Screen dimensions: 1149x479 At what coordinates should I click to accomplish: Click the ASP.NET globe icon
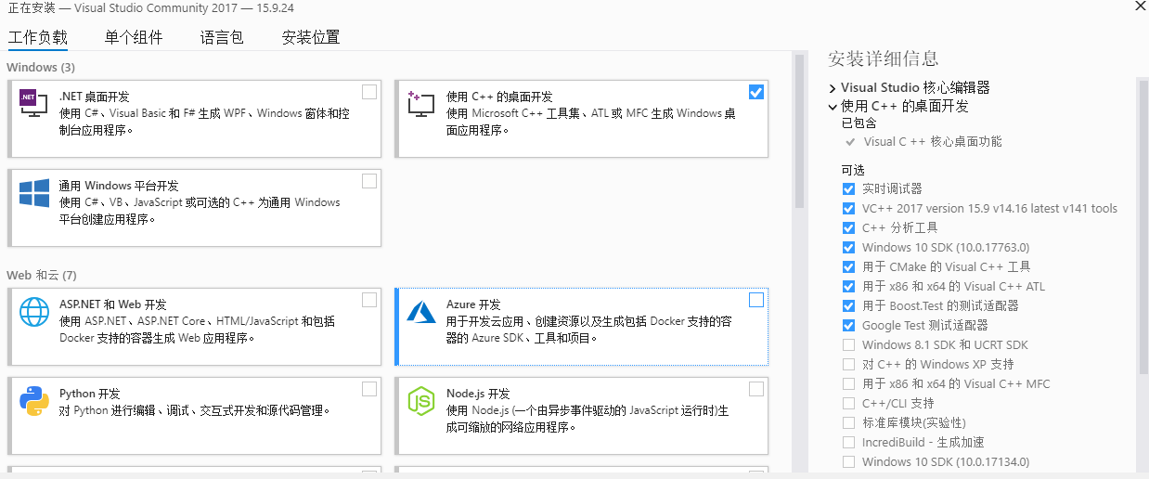pos(34,313)
